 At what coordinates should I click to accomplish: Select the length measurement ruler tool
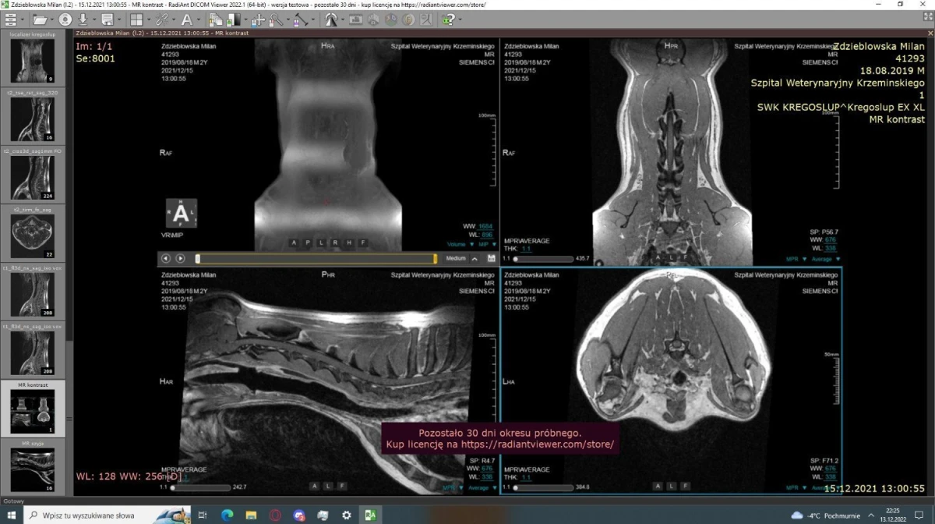[300, 19]
